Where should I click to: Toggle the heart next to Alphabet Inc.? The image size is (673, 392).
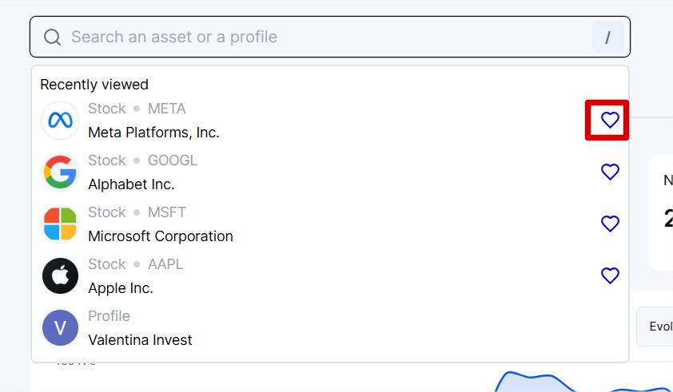point(610,172)
